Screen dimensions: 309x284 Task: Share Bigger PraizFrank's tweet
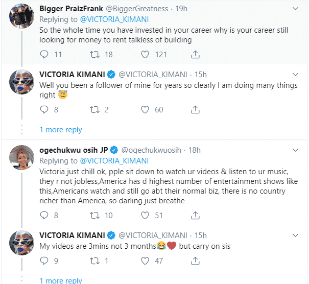[195, 54]
